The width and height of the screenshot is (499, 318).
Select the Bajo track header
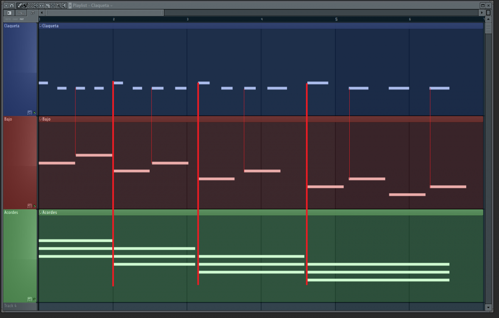[x=20, y=162]
